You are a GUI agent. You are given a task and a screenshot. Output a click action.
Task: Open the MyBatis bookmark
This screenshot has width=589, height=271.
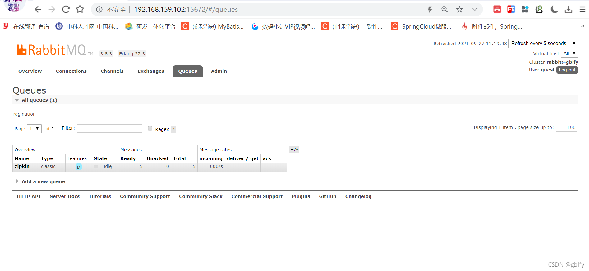(213, 27)
